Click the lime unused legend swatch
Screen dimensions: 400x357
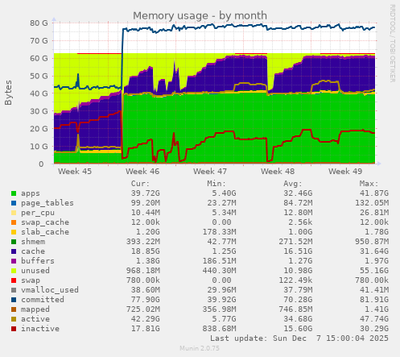pyautogui.click(x=14, y=271)
